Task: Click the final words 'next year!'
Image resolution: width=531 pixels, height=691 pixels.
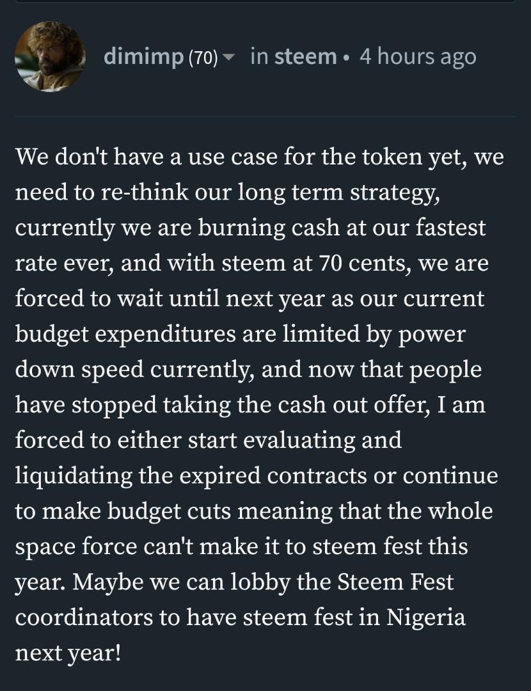Action: click(68, 653)
